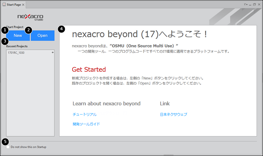Minimize the document pane

pos(250,4)
